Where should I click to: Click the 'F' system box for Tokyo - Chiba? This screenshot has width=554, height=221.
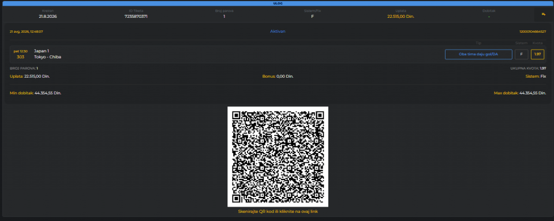[x=522, y=54]
